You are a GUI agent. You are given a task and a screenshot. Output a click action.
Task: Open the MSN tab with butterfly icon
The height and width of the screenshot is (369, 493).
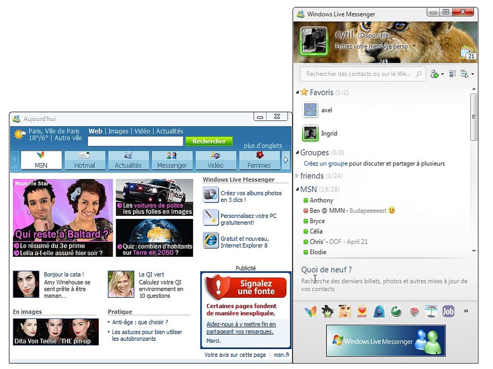(x=41, y=160)
